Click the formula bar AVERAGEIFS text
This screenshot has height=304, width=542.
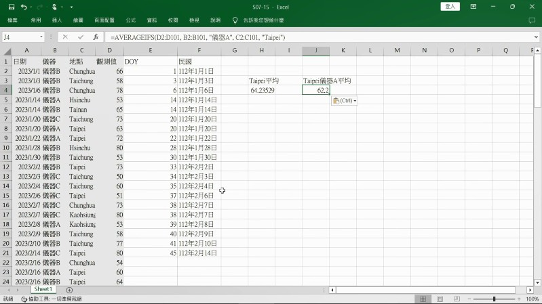tap(197, 37)
